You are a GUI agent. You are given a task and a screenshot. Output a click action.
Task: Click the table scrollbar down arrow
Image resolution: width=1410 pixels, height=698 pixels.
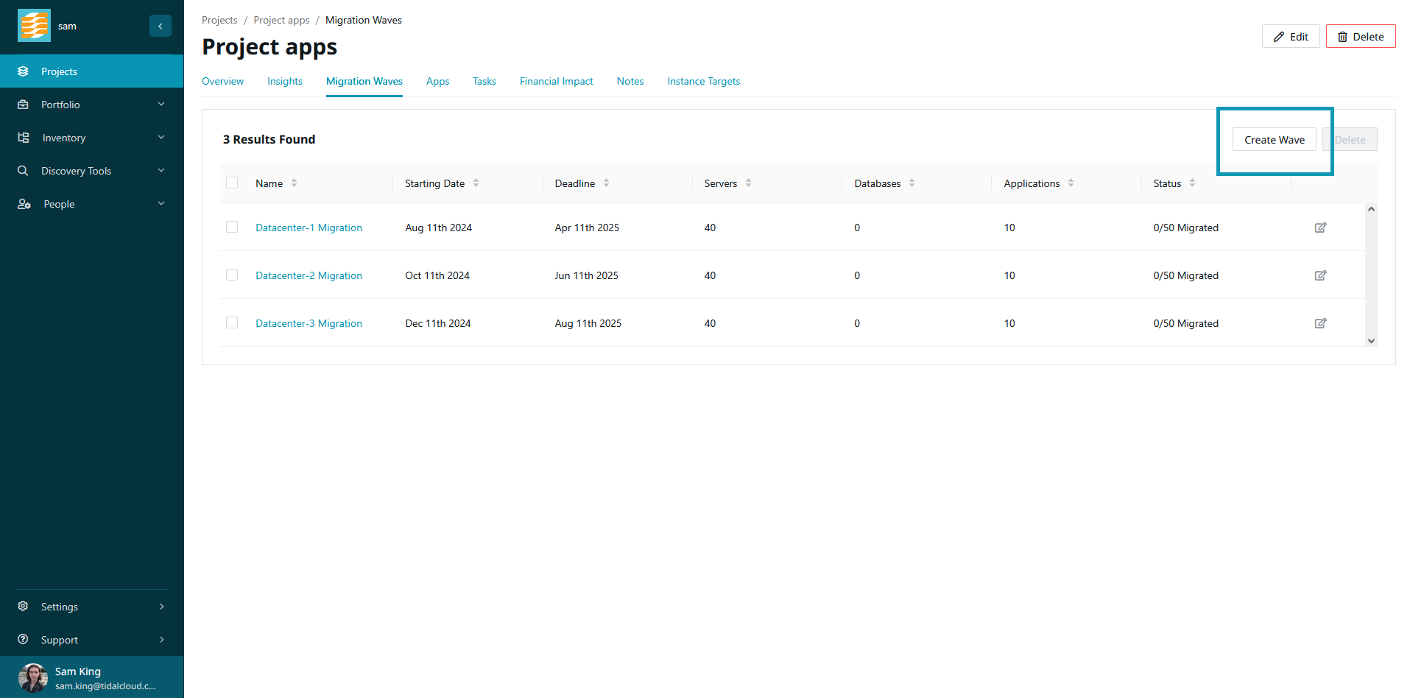tap(1371, 340)
